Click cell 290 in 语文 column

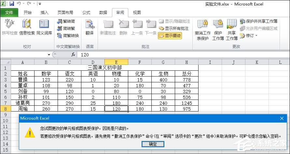70,103
